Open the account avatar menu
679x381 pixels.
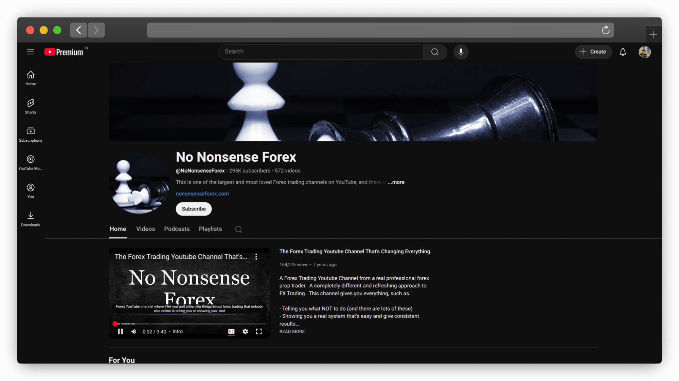tap(644, 52)
